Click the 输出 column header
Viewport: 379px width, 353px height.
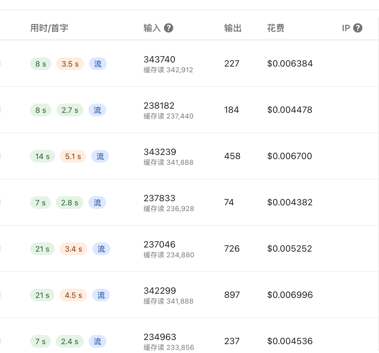click(x=233, y=28)
